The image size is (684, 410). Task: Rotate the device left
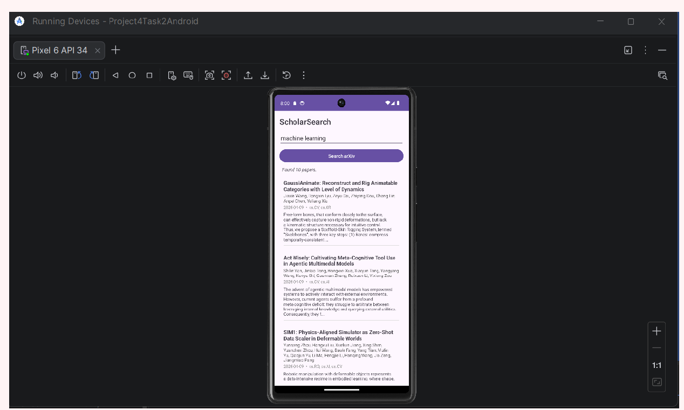[x=77, y=75]
